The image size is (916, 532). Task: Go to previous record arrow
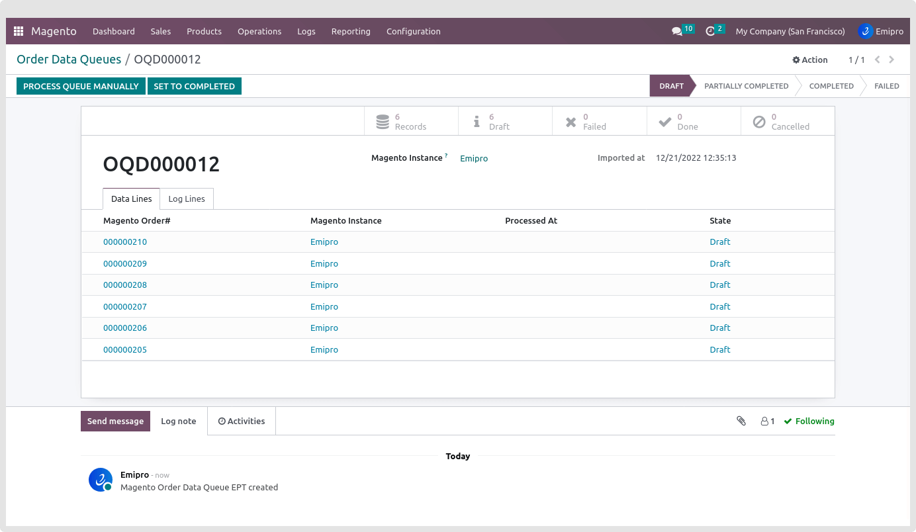tap(877, 60)
